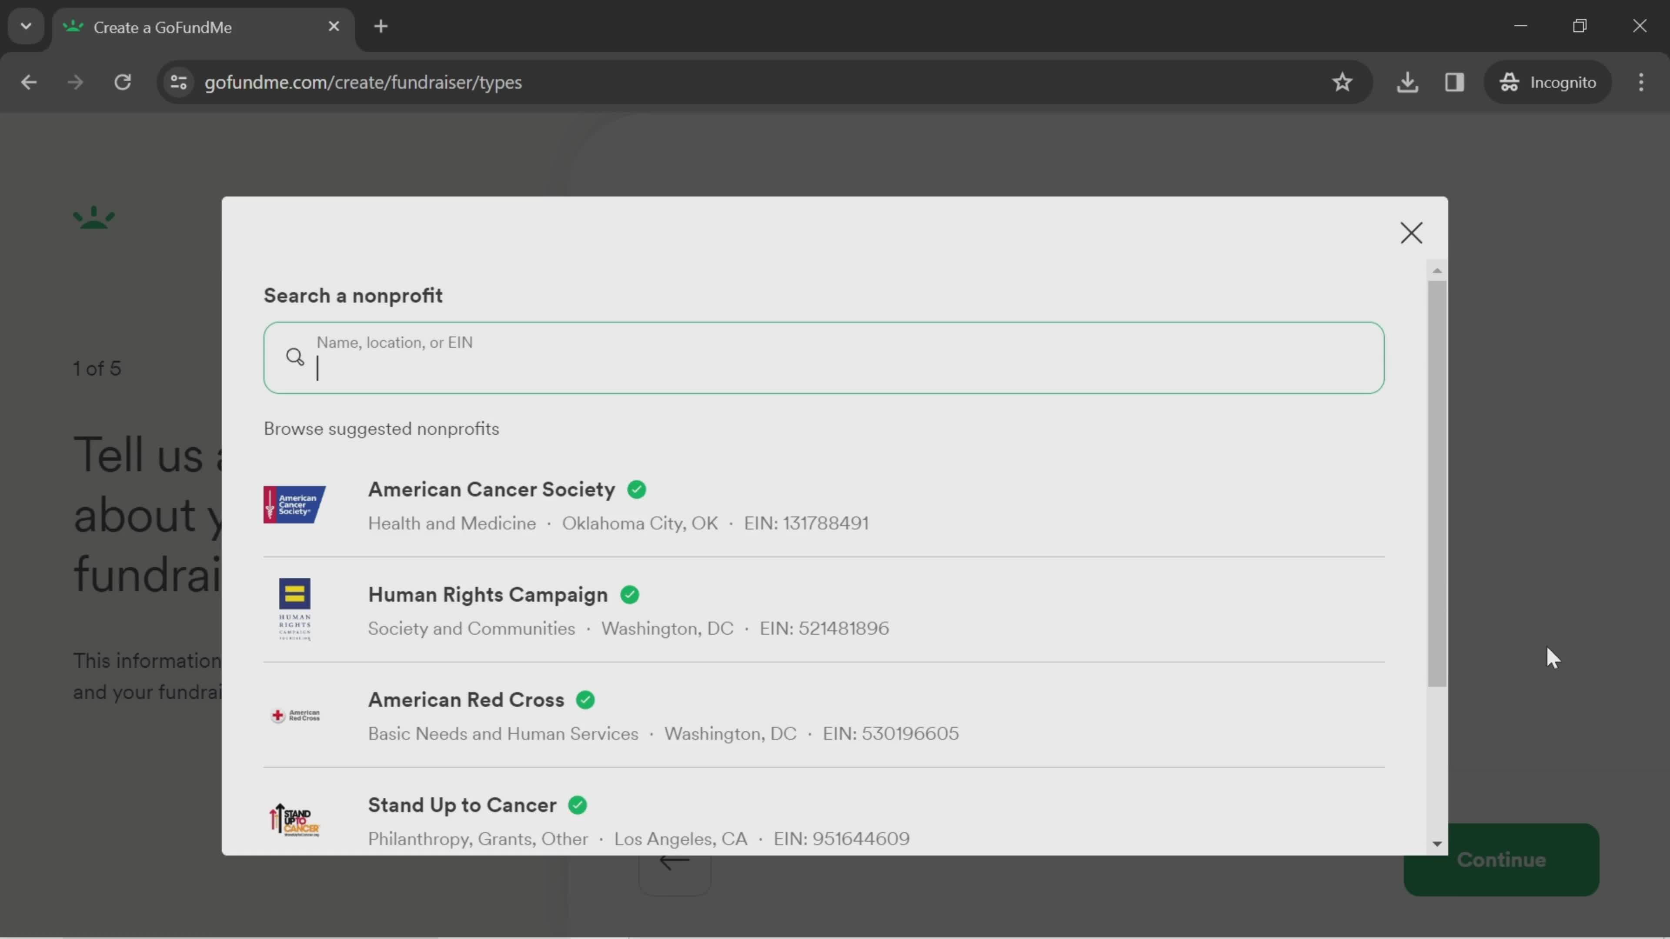
Task: Click the address bar URL
Action: pos(363,82)
